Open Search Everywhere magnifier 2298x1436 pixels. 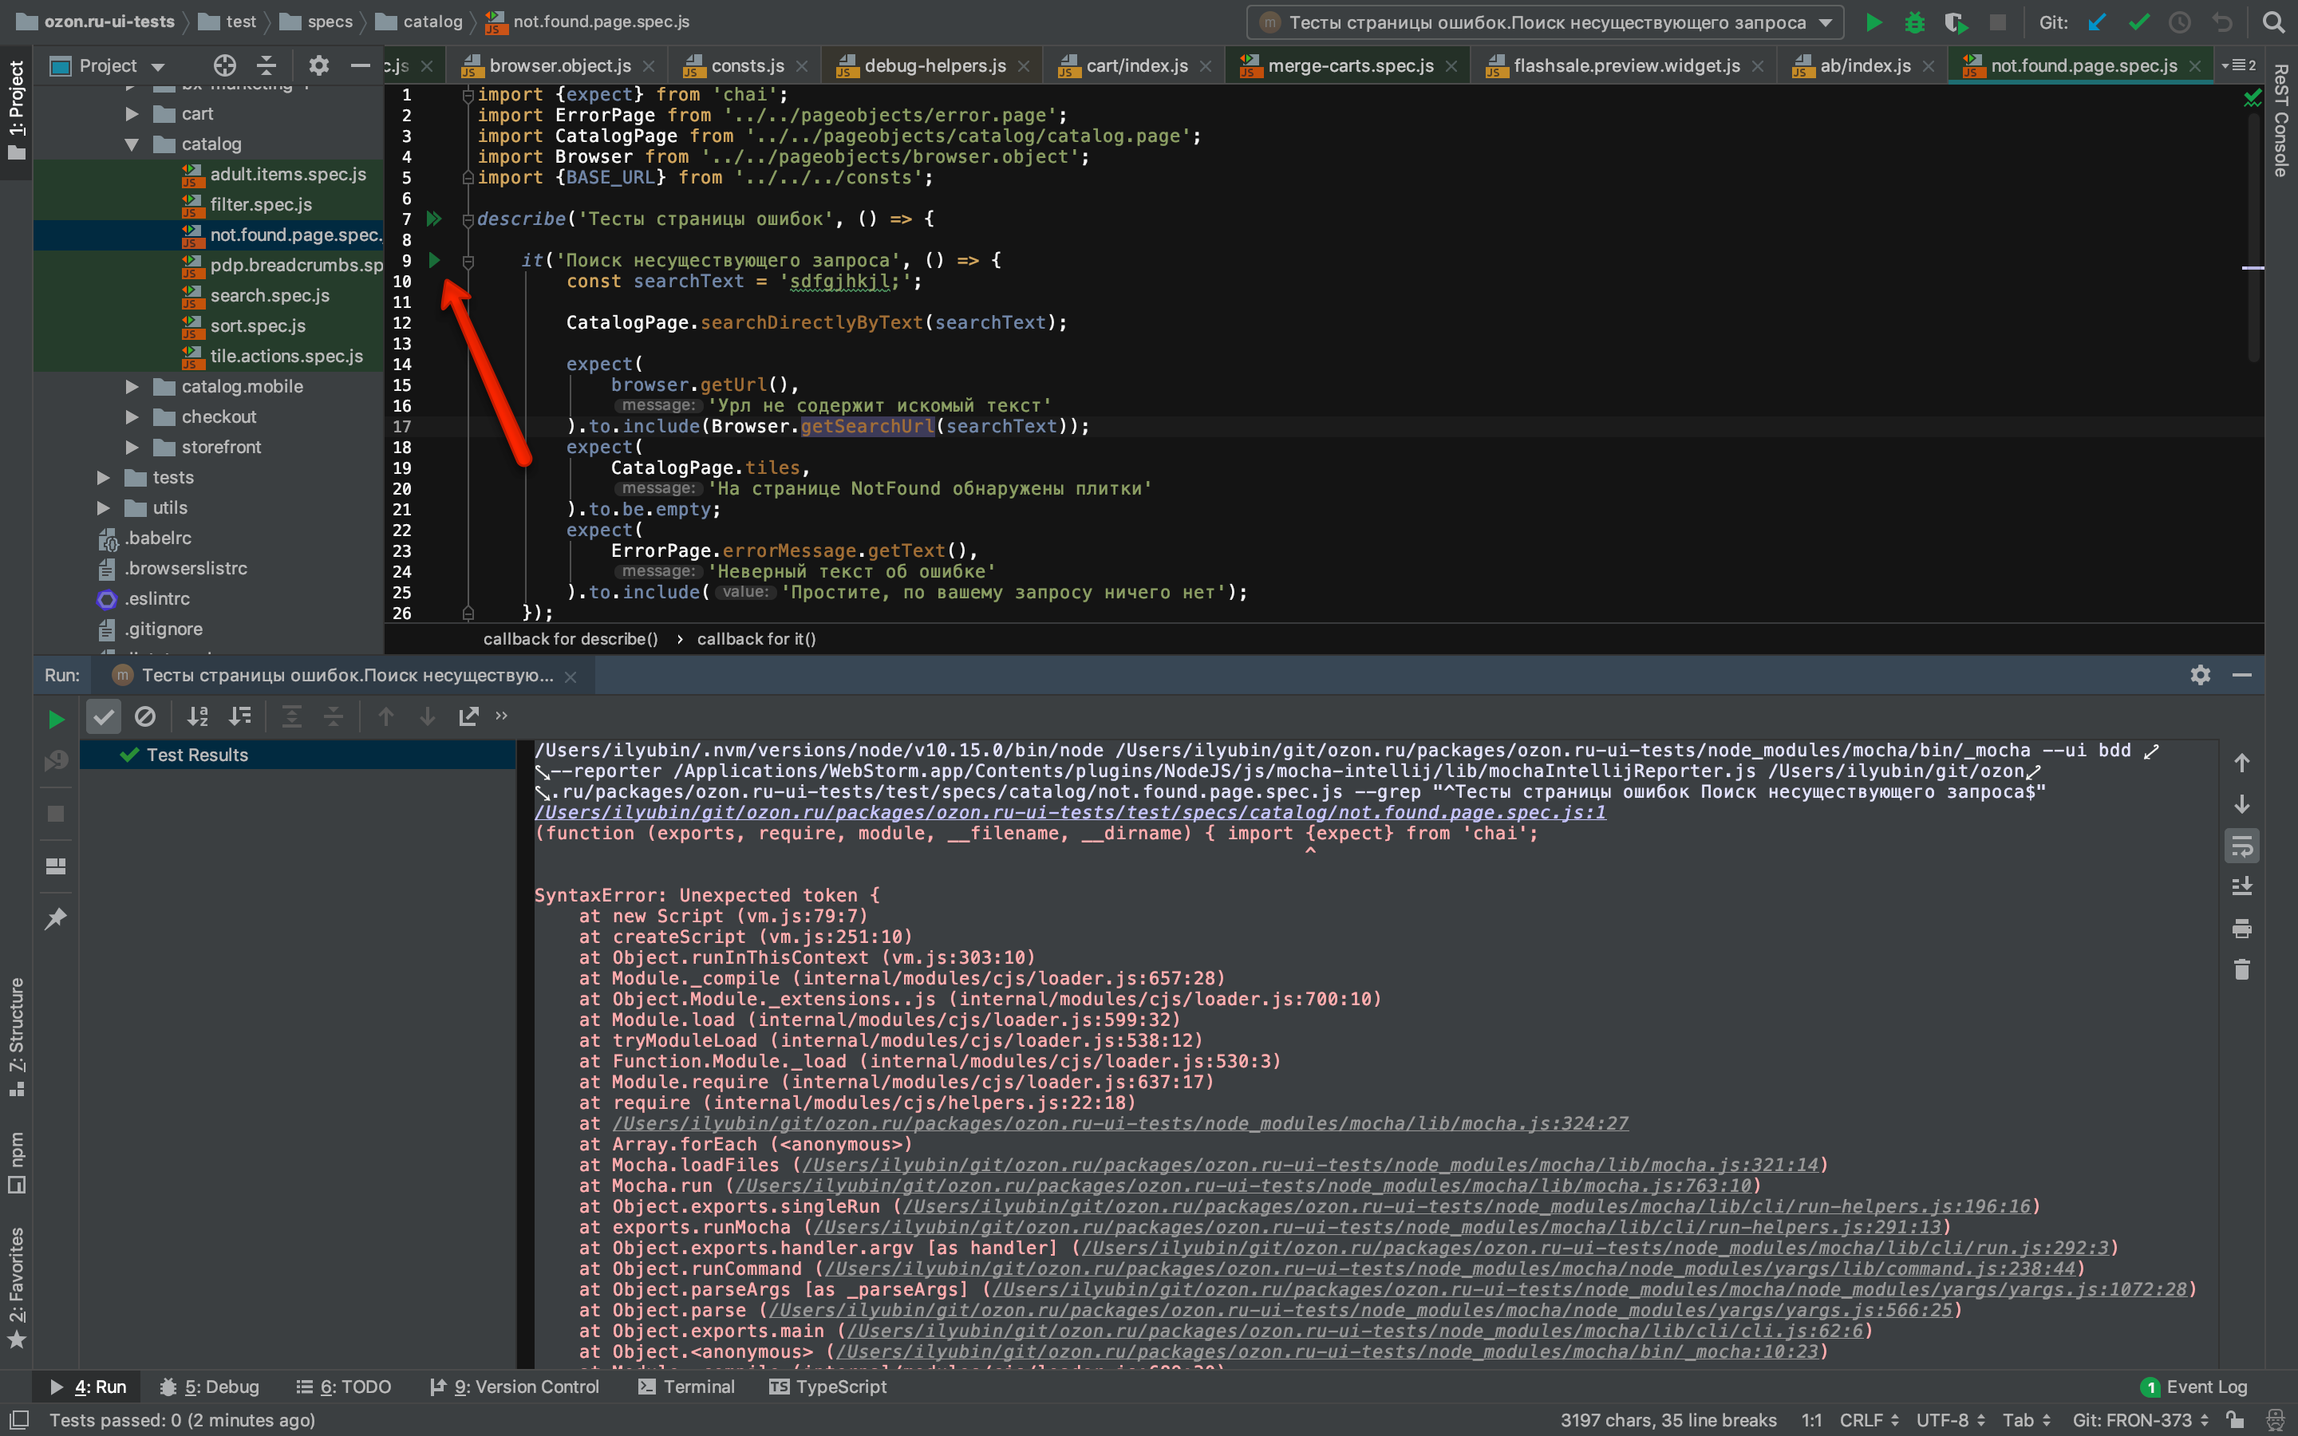[x=2273, y=22]
